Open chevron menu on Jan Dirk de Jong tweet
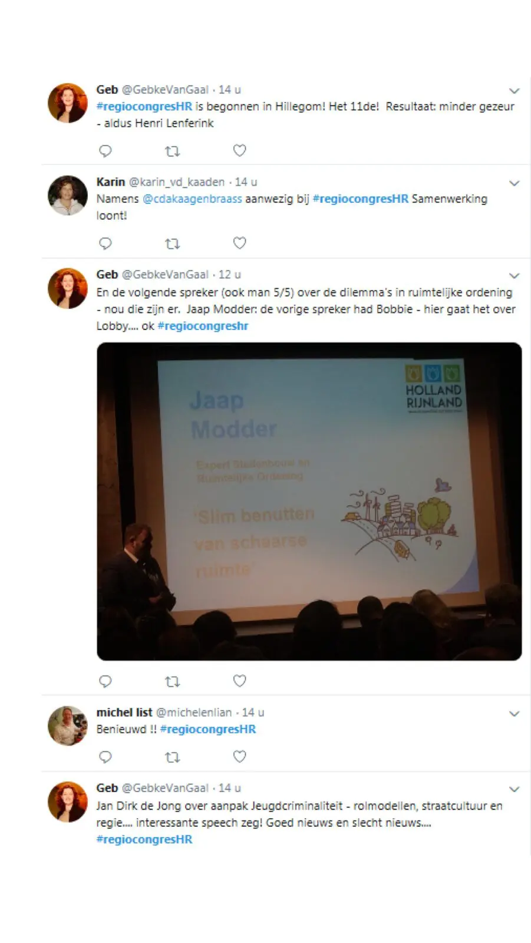The width and height of the screenshot is (531, 943). (x=514, y=789)
